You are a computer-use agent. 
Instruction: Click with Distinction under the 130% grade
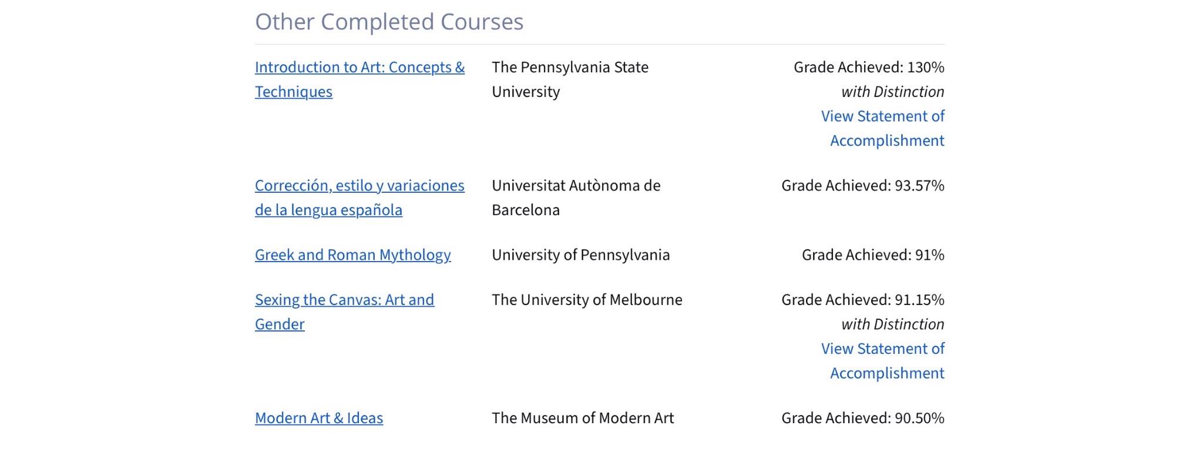(892, 92)
